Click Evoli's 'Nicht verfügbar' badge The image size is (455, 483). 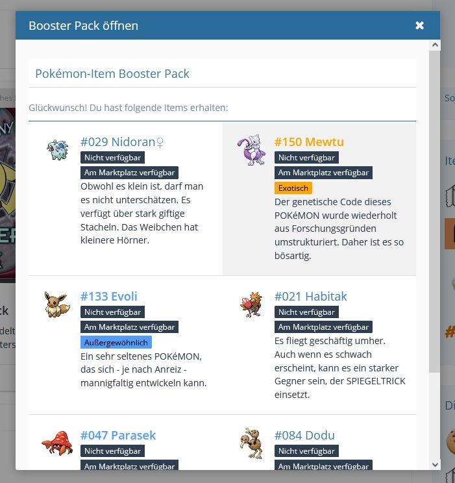coord(112,312)
